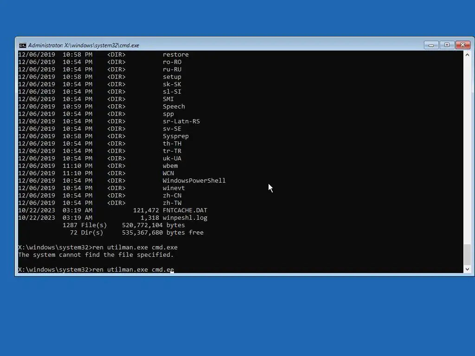Viewport: 475px width, 356px height.
Task: Click the first 'ren utilman.exe cmd.exe' command
Action: point(135,248)
